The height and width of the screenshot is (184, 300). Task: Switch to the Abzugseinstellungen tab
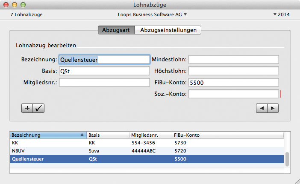click(x=168, y=30)
